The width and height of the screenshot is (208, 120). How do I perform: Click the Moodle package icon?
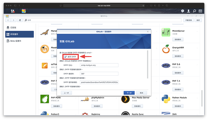pos(45,49)
